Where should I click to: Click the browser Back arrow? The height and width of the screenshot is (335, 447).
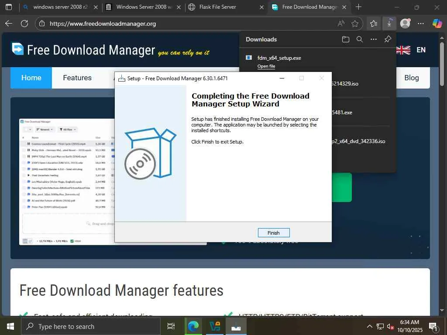(9, 24)
